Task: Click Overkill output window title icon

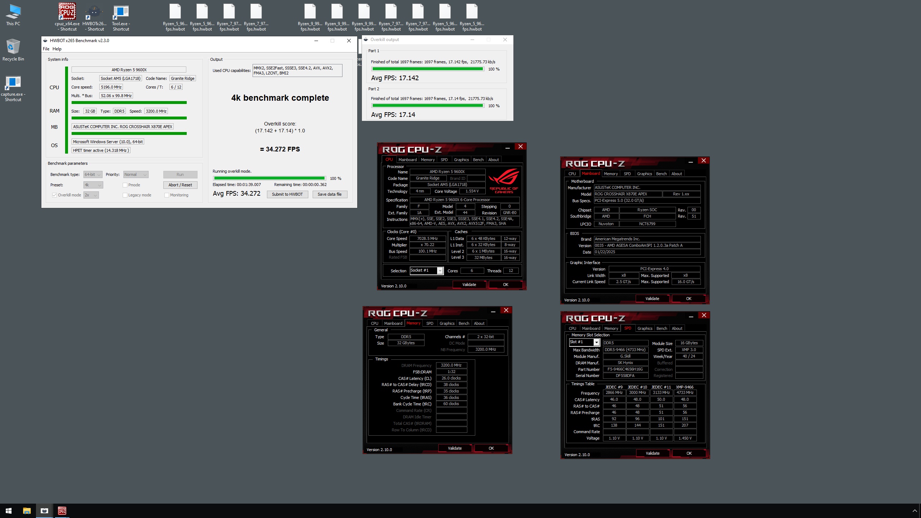Action: (x=366, y=40)
